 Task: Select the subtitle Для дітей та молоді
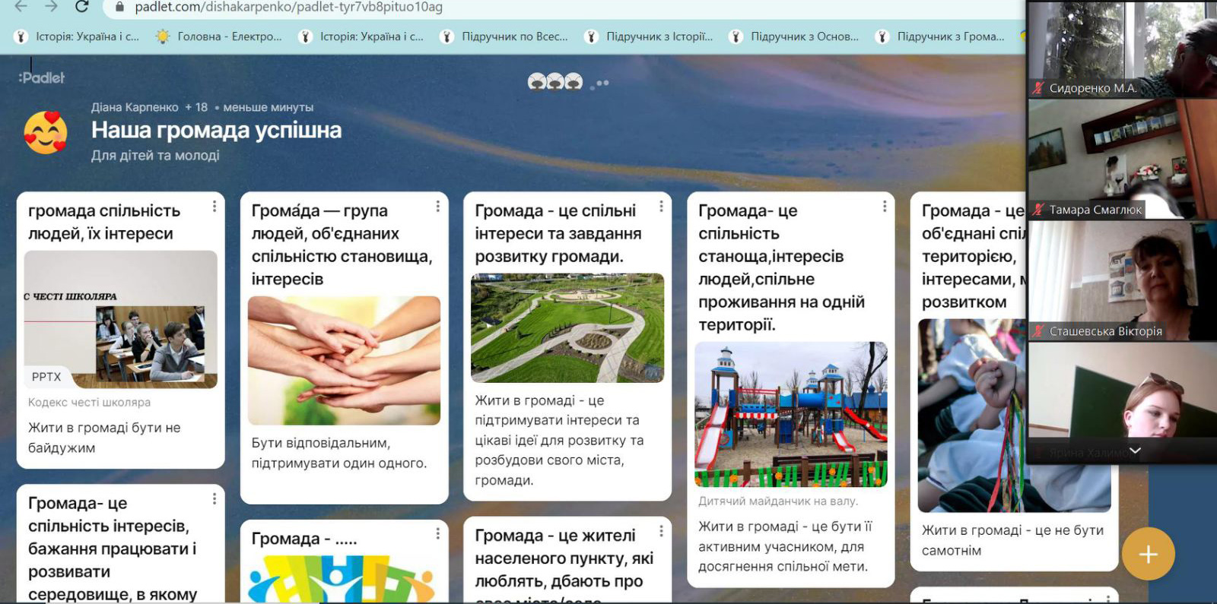155,155
